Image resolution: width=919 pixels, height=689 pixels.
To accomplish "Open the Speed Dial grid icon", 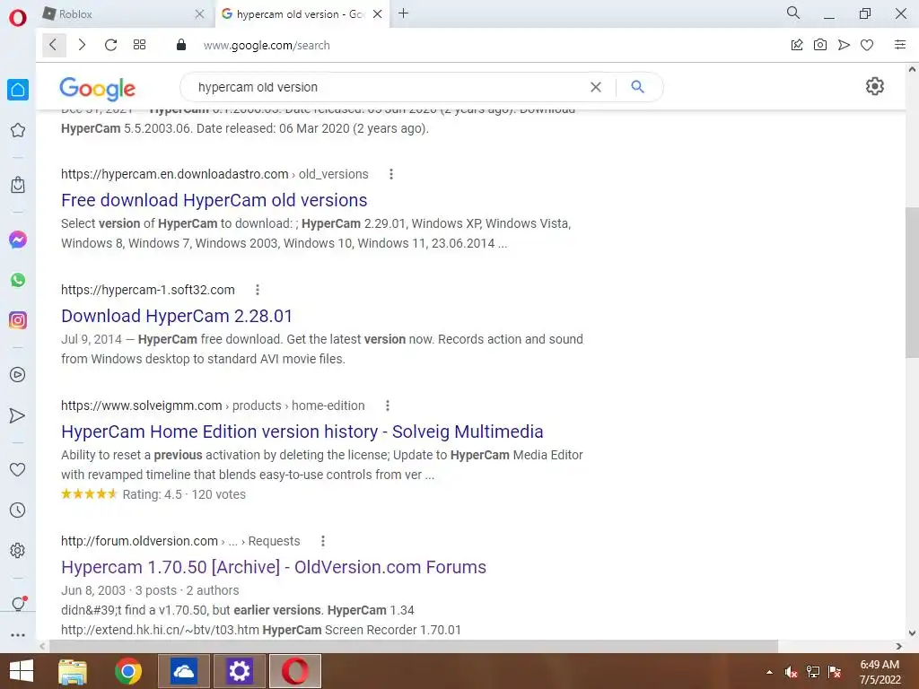I will point(139,45).
